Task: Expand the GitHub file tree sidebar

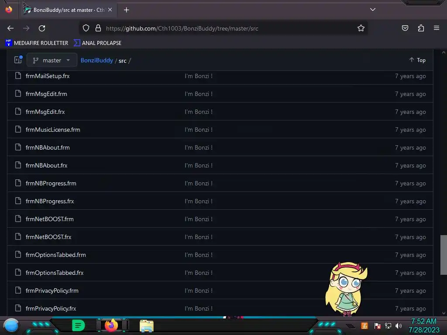Action: pyautogui.click(x=18, y=60)
